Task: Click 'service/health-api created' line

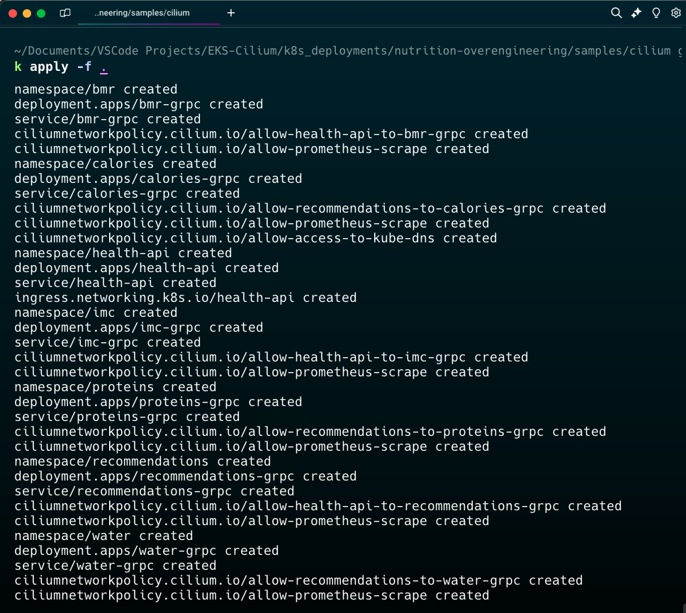Action: tap(116, 283)
